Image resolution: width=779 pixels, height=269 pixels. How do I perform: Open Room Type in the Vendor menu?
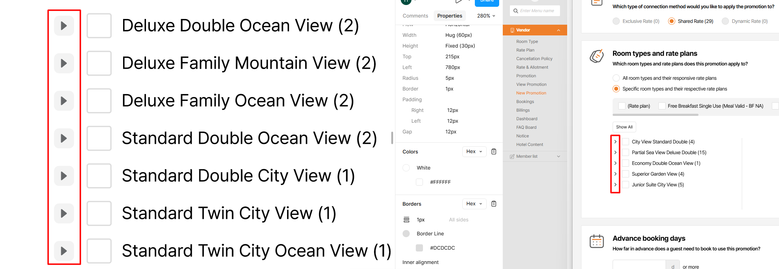pyautogui.click(x=527, y=41)
